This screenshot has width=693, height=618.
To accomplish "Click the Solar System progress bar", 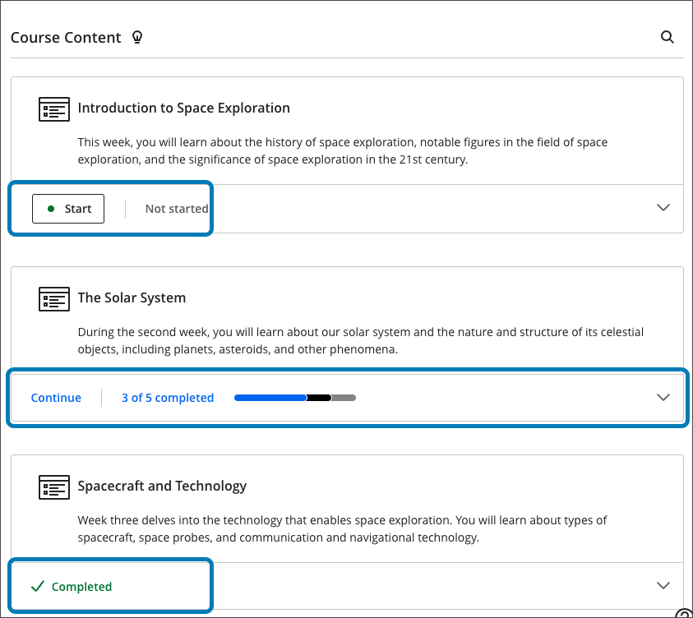I will coord(294,398).
